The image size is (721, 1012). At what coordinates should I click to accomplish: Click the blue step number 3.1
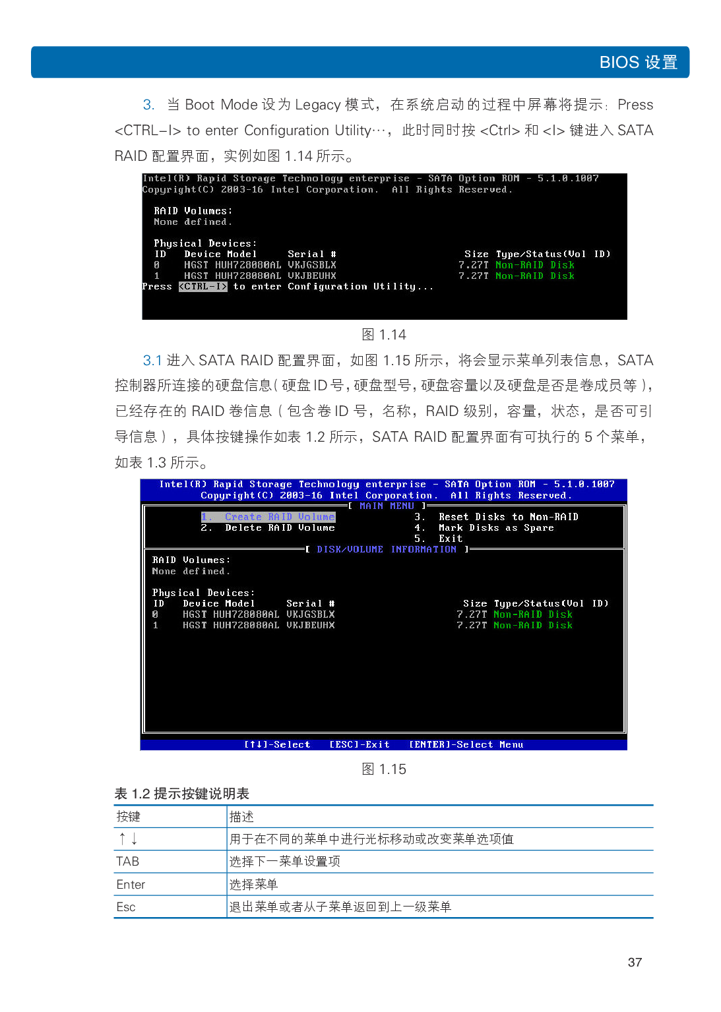[152, 361]
